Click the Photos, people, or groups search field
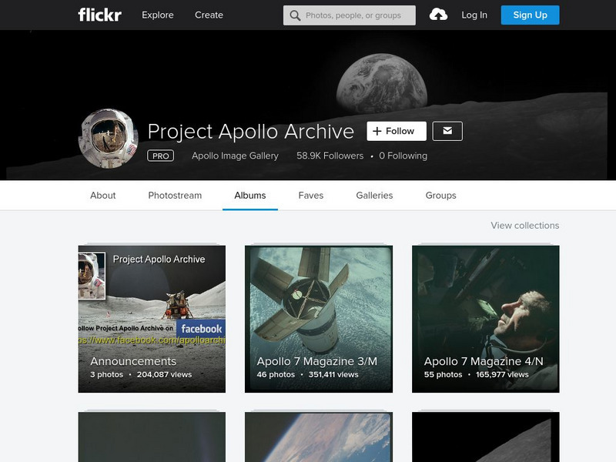Screen dimensions: 616x462 pos(350,15)
